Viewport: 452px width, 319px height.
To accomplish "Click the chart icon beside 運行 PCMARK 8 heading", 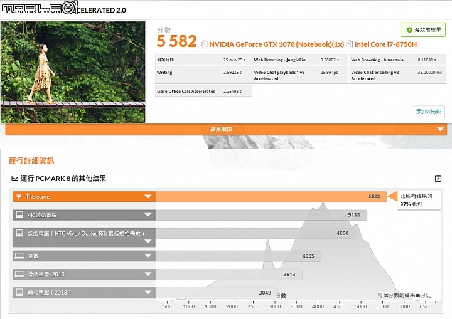I will (x=14, y=179).
